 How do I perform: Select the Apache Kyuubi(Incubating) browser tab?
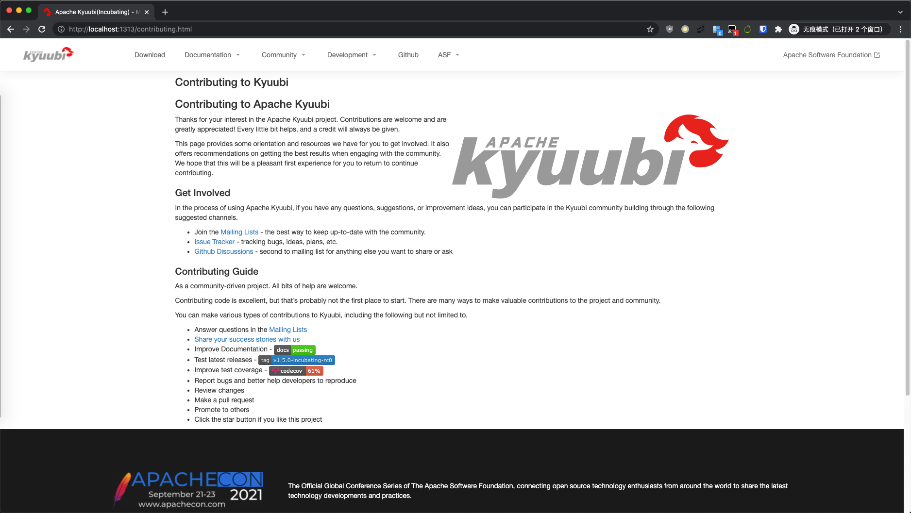(x=96, y=12)
